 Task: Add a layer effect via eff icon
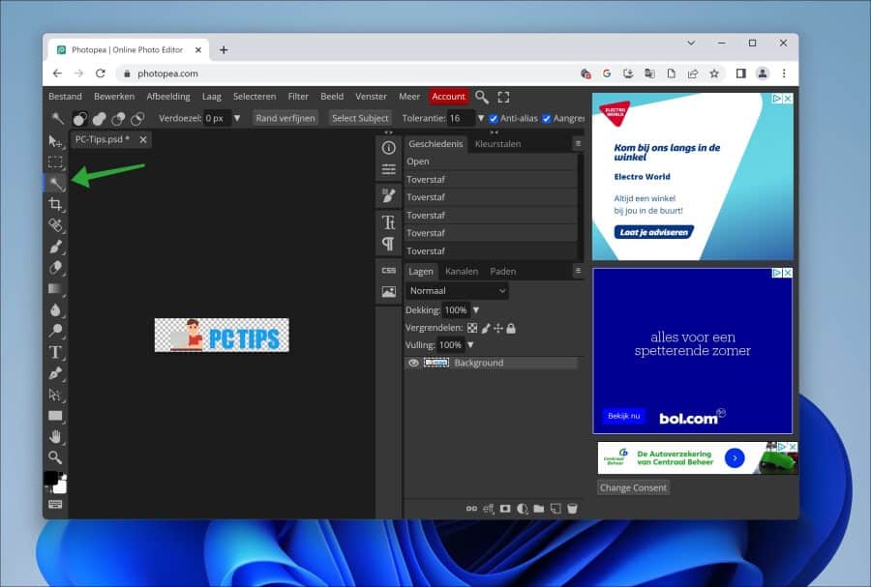coord(489,509)
